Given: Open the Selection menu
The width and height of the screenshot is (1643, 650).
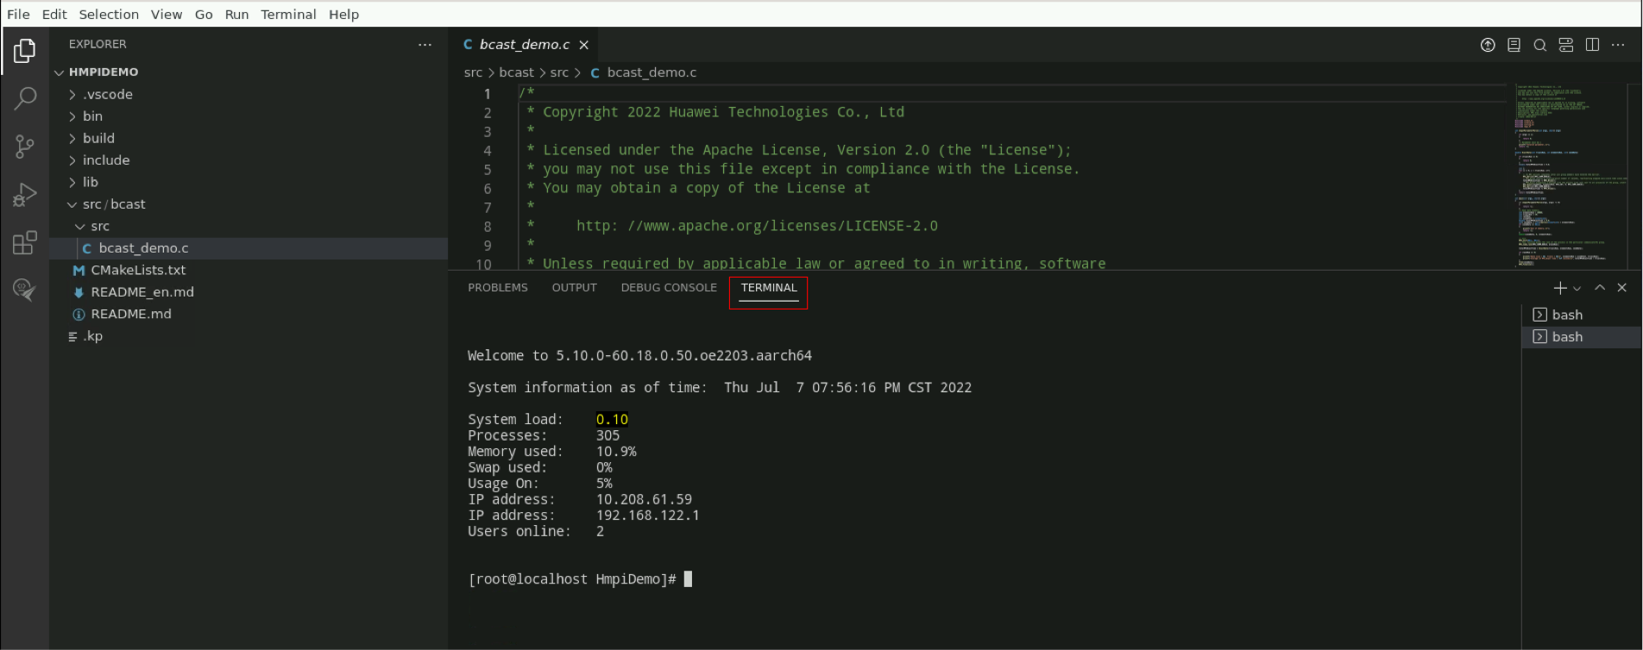Looking at the screenshot, I should pos(109,14).
